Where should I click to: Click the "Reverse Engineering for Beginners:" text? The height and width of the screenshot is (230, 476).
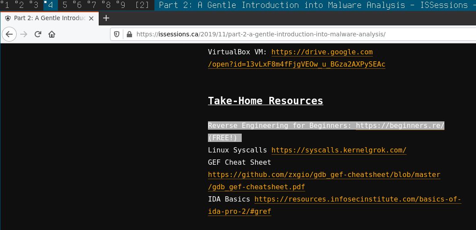(279, 125)
